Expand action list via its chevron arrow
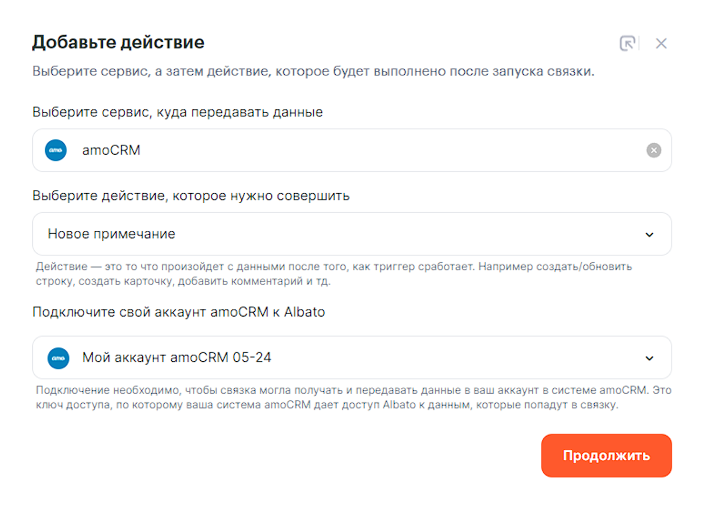This screenshot has height=511, width=711. click(650, 234)
